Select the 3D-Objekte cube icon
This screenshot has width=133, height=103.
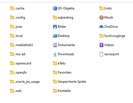click(55, 8)
